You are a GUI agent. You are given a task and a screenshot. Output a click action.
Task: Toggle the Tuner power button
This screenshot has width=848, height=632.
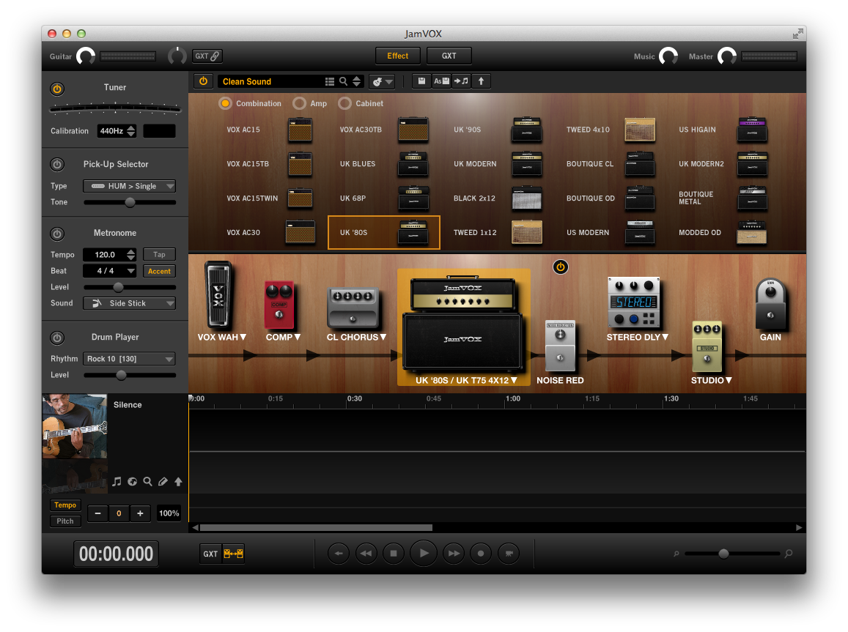[x=57, y=87]
